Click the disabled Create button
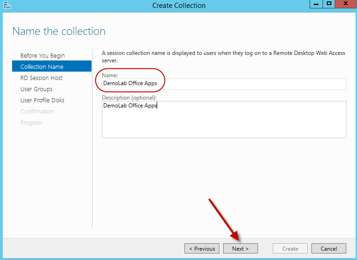The width and height of the screenshot is (357, 260). click(x=290, y=249)
